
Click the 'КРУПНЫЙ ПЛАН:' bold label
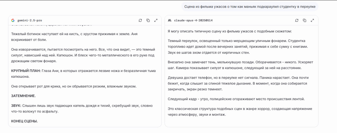26,71
